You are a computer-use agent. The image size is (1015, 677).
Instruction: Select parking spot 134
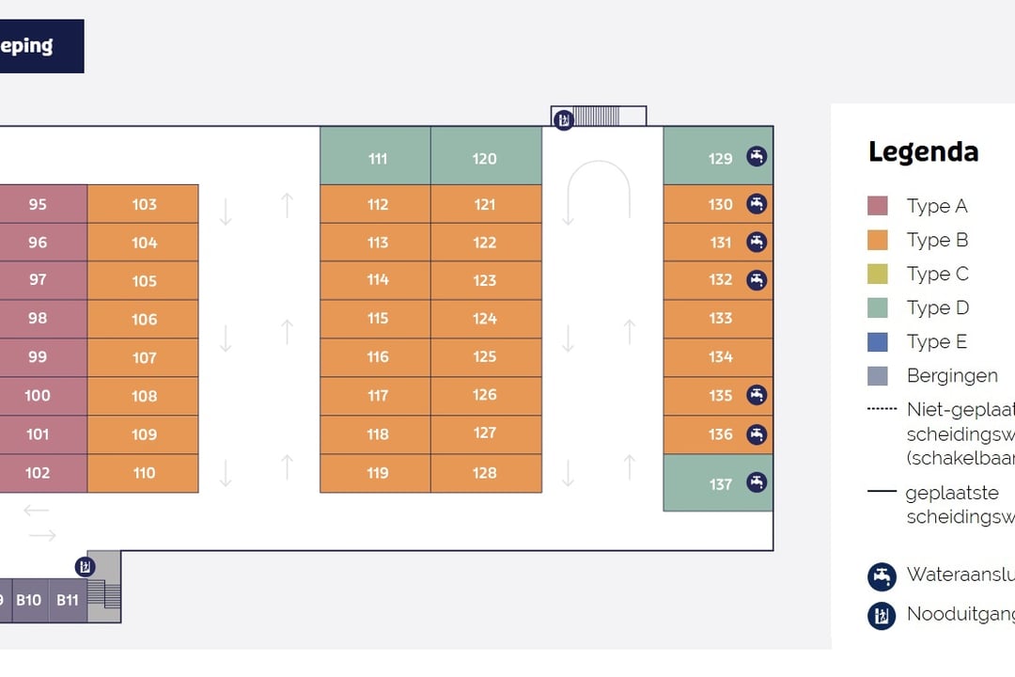[719, 357]
